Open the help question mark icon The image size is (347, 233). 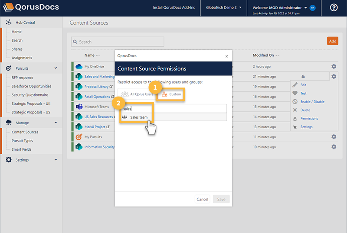coord(334,8)
